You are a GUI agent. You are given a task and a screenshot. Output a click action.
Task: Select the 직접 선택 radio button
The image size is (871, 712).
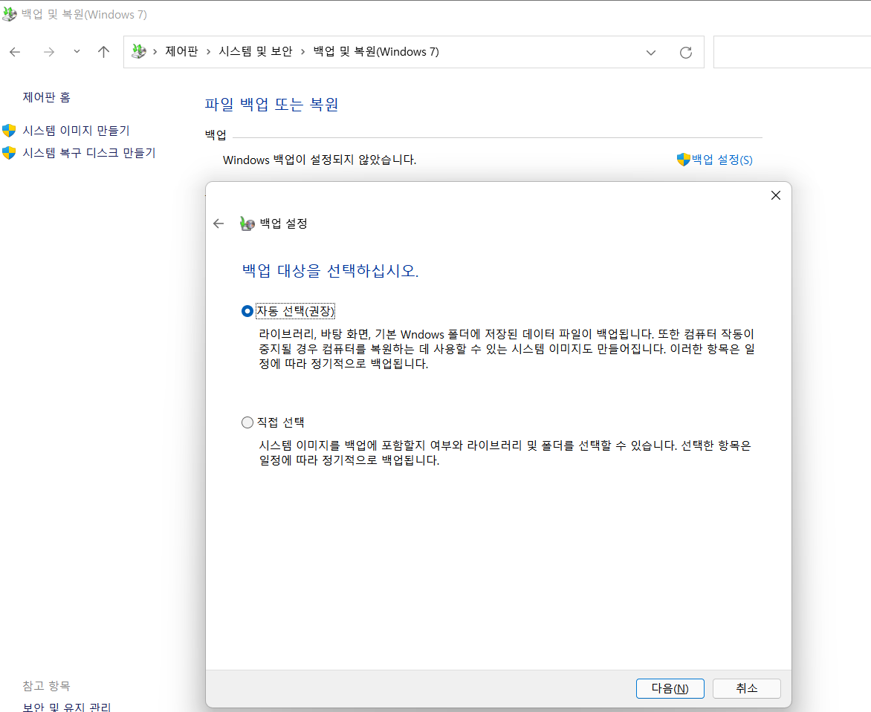tap(247, 422)
